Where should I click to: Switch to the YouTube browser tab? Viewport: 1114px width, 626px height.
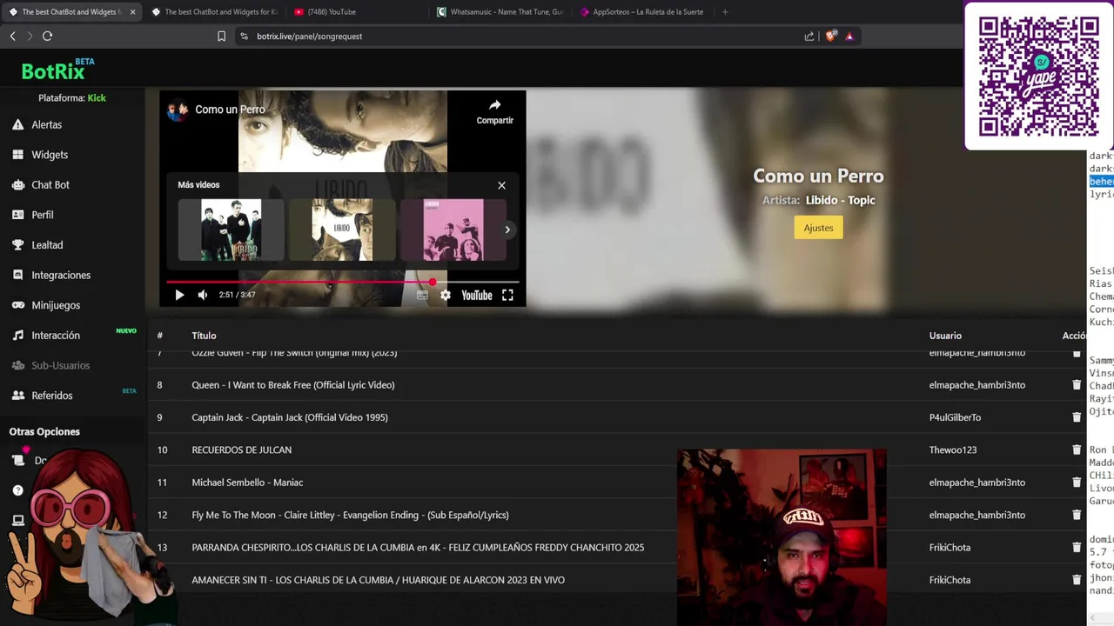point(357,12)
